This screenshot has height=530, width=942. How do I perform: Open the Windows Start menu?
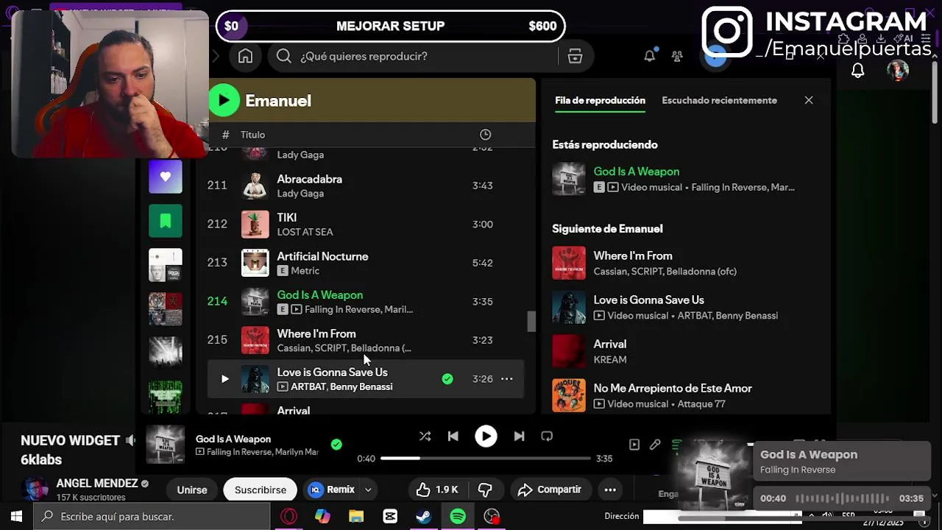[x=16, y=517]
